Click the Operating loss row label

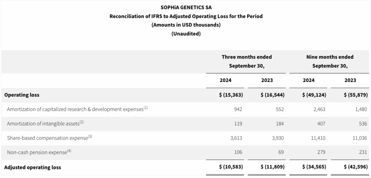22,95
